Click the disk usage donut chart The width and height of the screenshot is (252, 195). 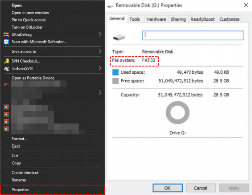coord(177,113)
